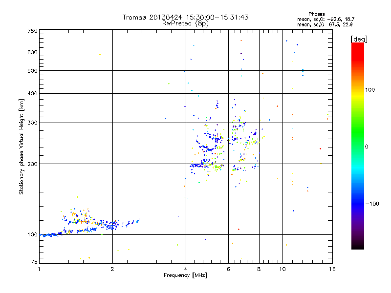This screenshot has width=391, height=293.
Task: Click the colorbar "0" tick label
Action: [367, 147]
